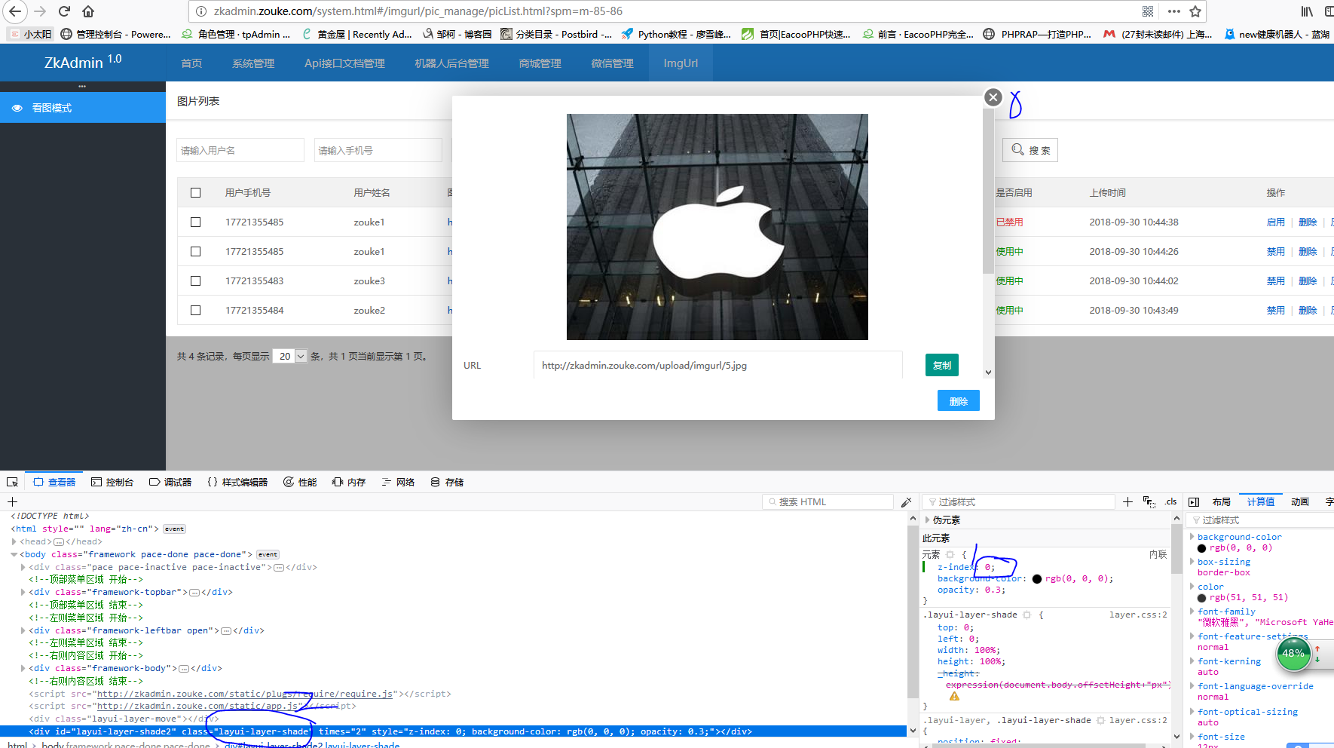Screen dimensions: 1334x748
Task: Open the 内存 memory panel
Action: coord(349,482)
